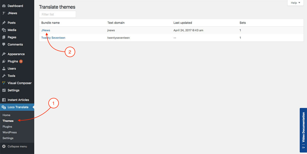Click the Instant Articles Facebook icon
The width and height of the screenshot is (307, 154).
[x=4, y=100]
